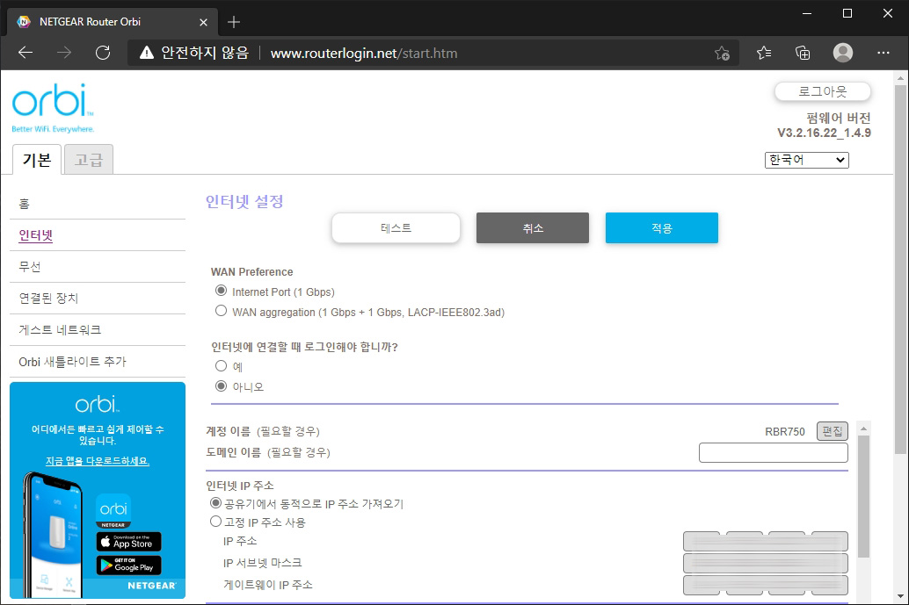The width and height of the screenshot is (909, 605).
Task: Click the page's main vertical scrollbar
Action: click(900, 270)
